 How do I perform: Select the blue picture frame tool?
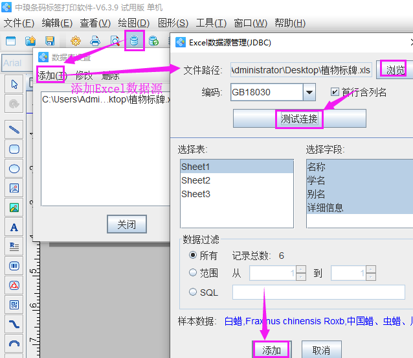14,188
